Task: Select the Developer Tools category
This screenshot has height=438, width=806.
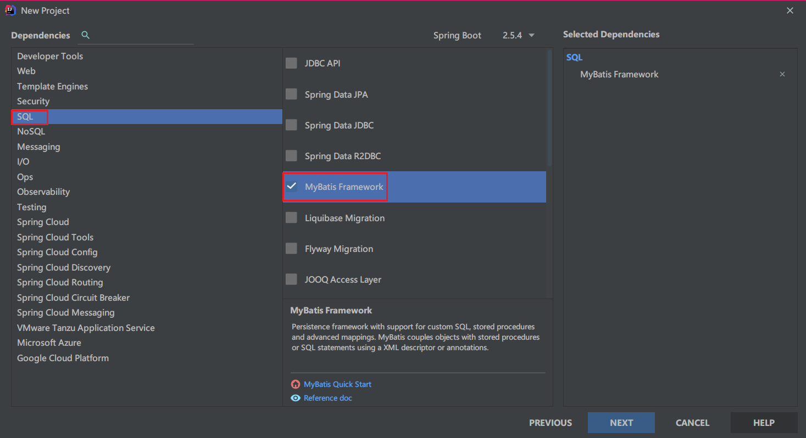Action: point(147,56)
